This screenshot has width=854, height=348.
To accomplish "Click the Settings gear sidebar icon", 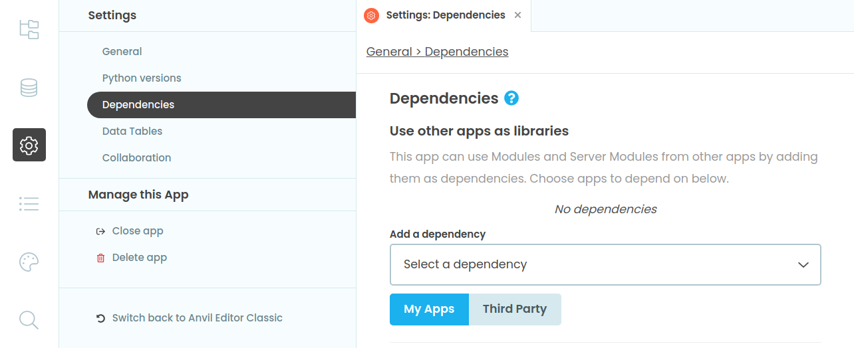I will tap(29, 145).
